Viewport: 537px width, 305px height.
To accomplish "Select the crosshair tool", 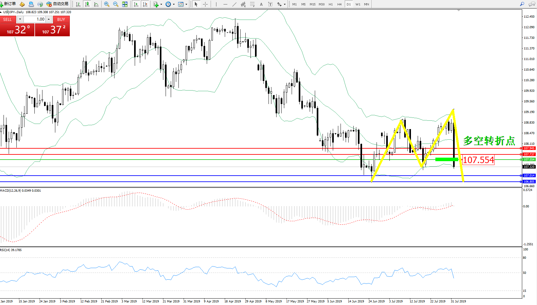I will coord(205,4).
